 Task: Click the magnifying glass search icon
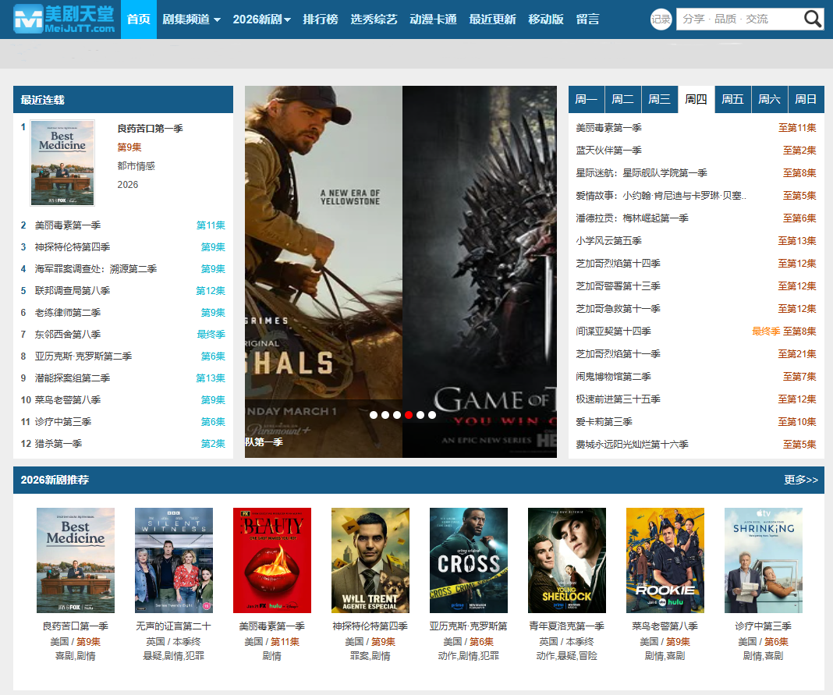[x=813, y=20]
